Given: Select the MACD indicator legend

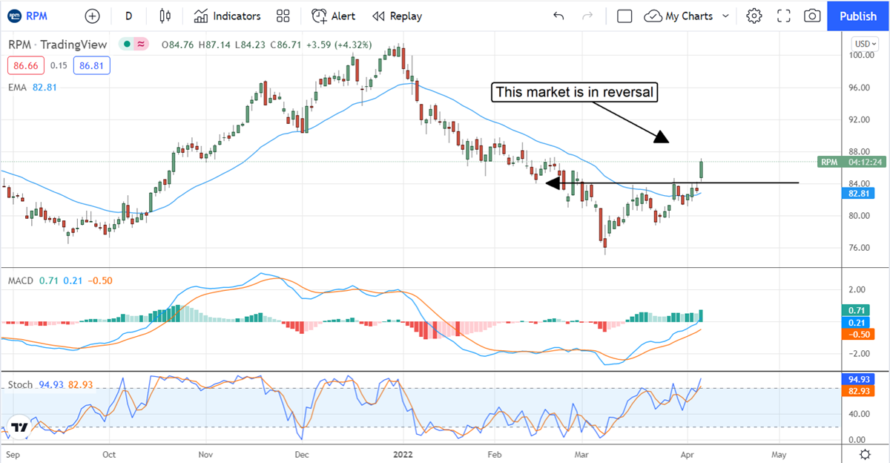Looking at the screenshot, I should tap(59, 280).
